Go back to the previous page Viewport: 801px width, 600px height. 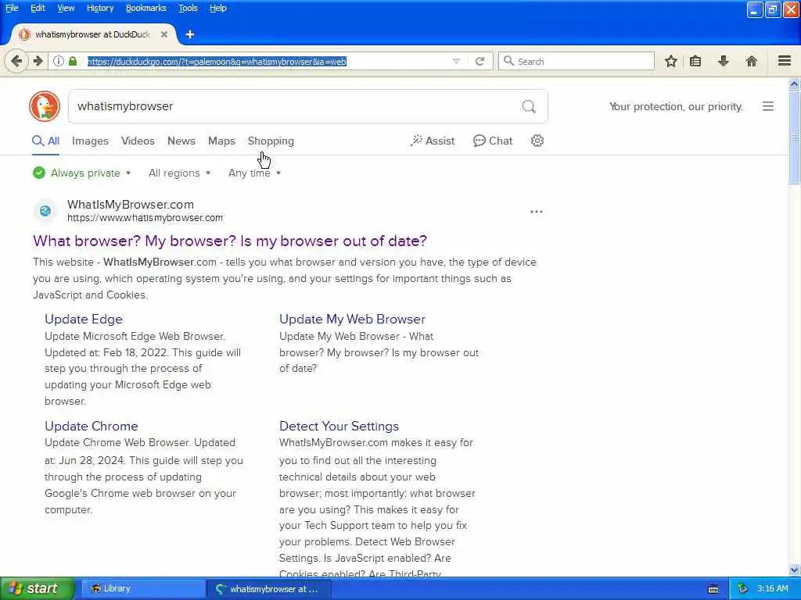click(x=16, y=61)
